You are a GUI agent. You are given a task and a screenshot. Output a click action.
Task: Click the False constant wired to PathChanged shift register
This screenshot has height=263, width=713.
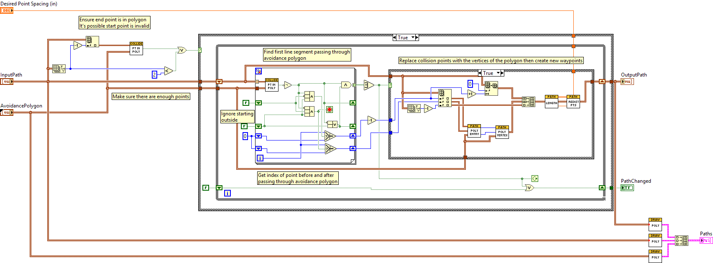tap(206, 188)
